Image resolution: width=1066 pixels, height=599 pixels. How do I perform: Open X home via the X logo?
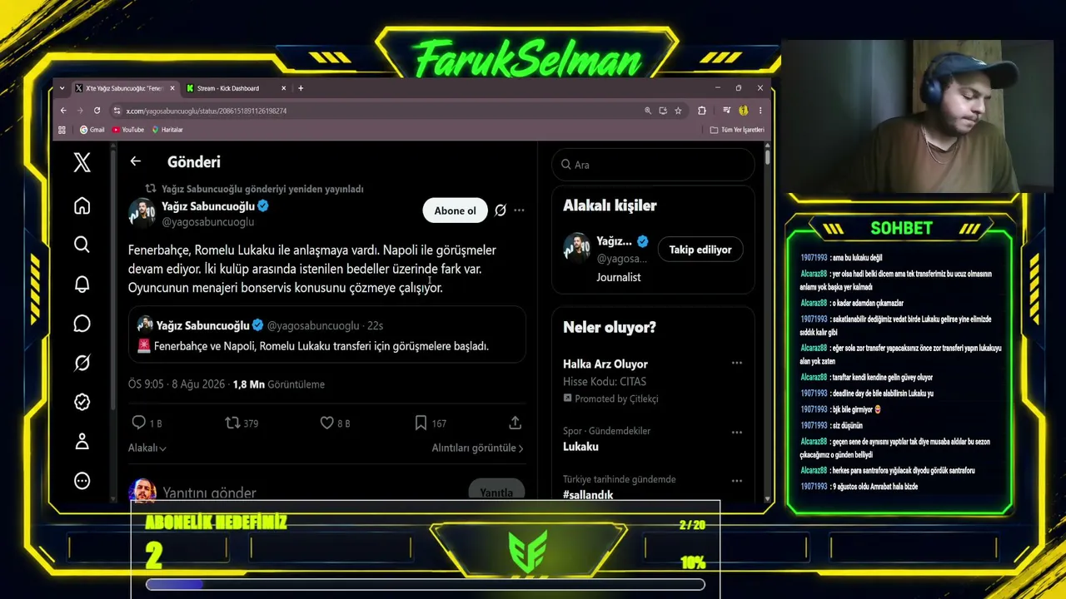82,162
